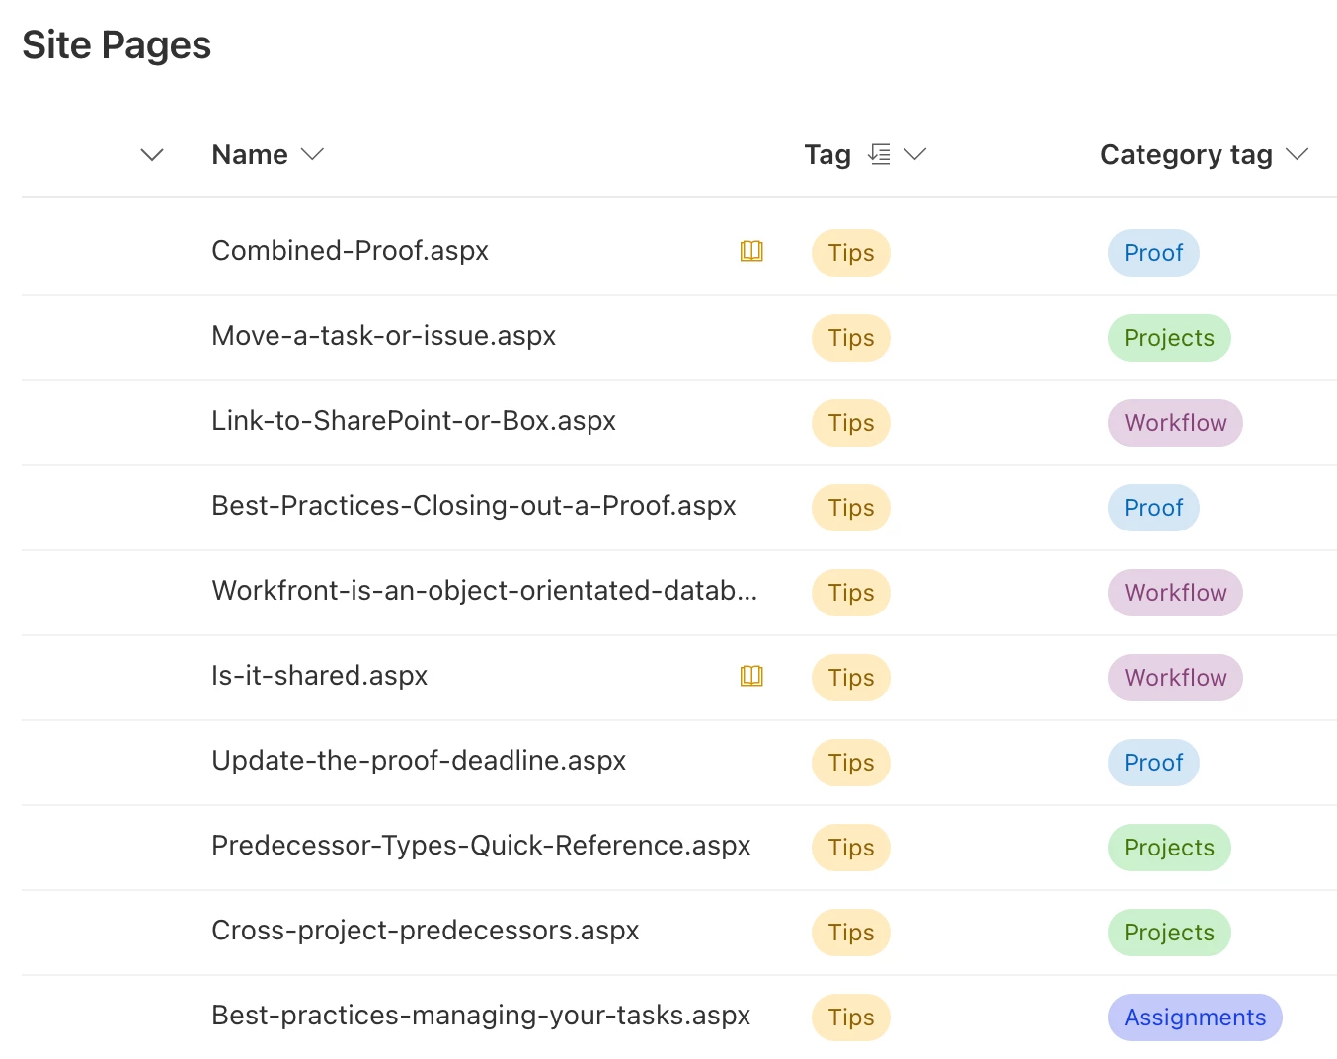Click the Site Pages title
The image size is (1337, 1059).
[x=117, y=45]
